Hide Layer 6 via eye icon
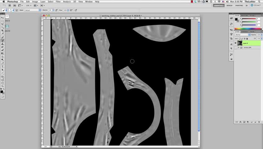Viewport: 263px width, 149px height. [x=235, y=43]
